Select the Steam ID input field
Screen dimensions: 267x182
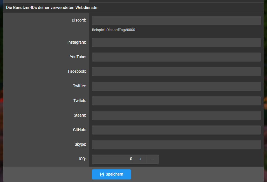[176, 115]
